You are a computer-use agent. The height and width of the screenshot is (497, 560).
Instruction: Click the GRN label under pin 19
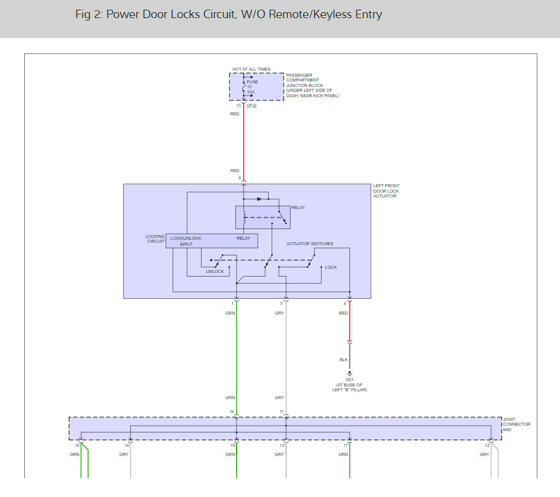74,455
